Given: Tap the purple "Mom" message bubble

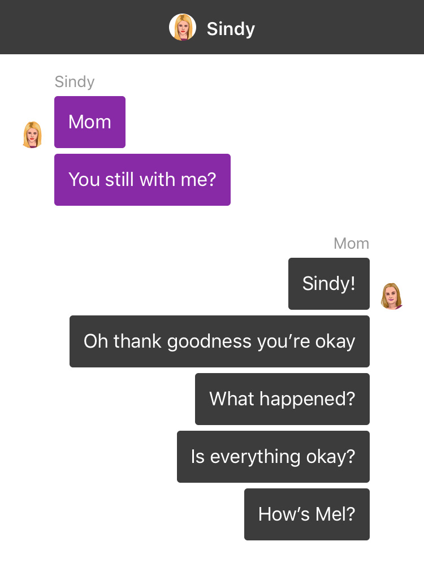Looking at the screenshot, I should click(x=90, y=122).
